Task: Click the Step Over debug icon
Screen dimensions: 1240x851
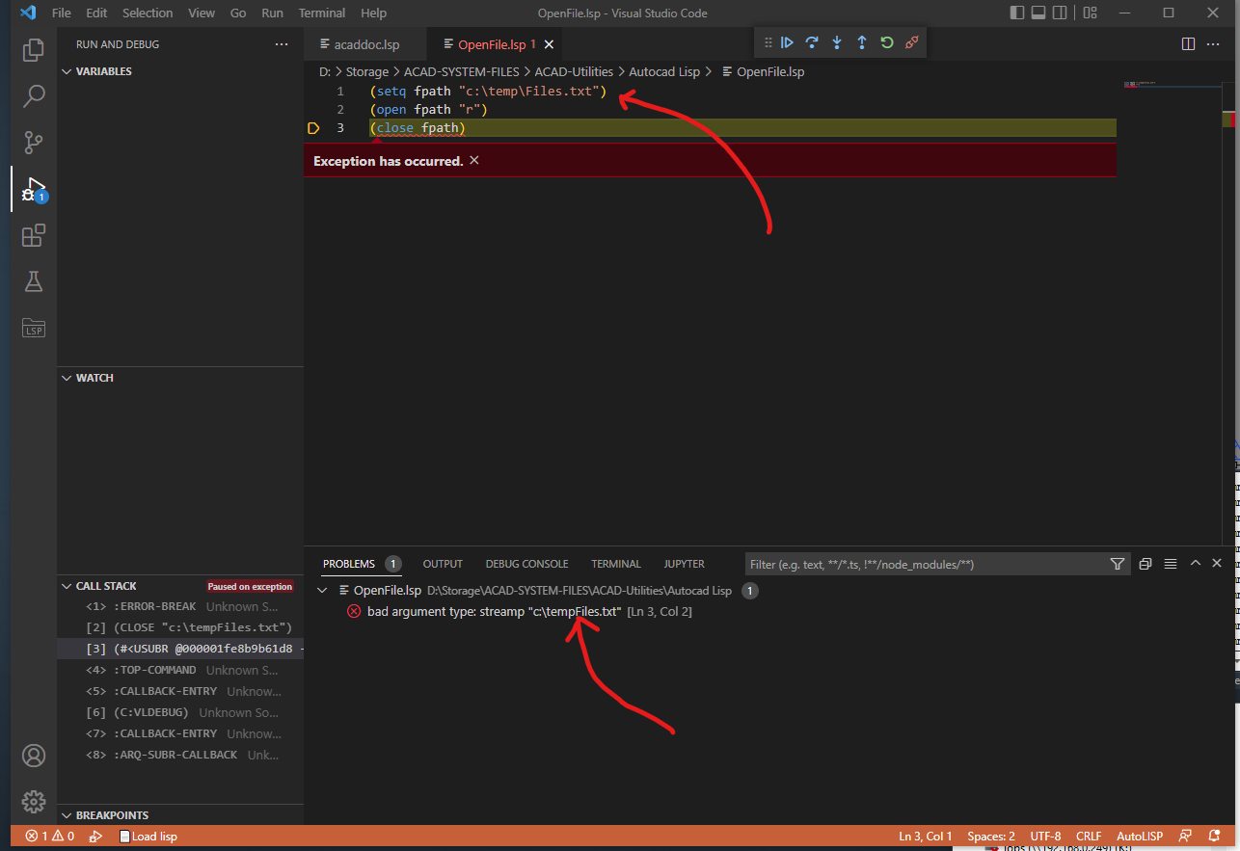Action: [812, 42]
